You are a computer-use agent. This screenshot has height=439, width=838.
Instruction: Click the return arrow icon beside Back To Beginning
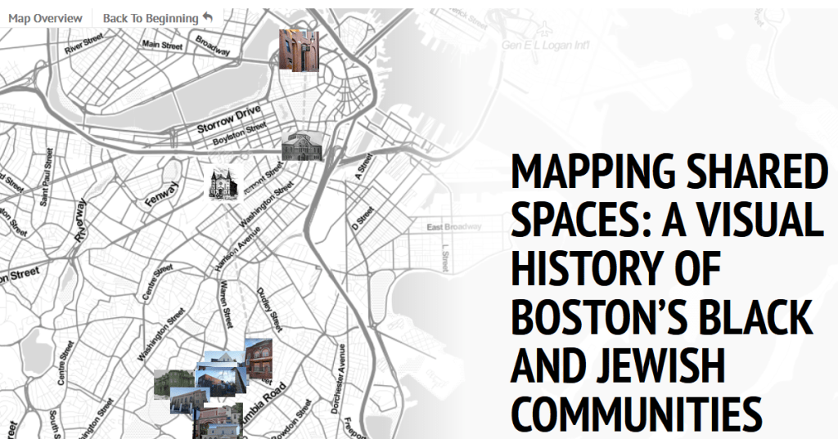coord(207,18)
